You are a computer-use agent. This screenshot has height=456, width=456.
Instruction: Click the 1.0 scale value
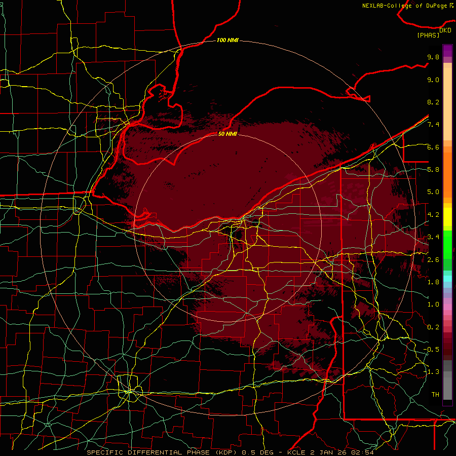433,305
